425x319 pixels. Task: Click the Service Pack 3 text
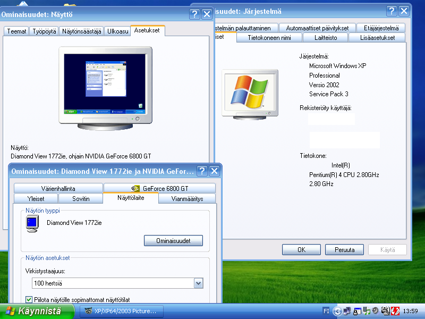tap(328, 94)
